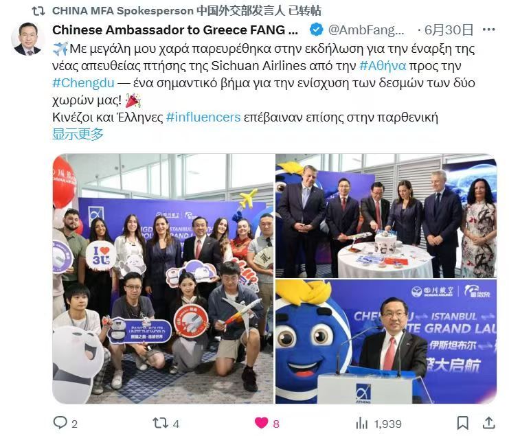Open the share upload icon
Image resolution: width=509 pixels, height=436 pixels.
[x=488, y=423]
